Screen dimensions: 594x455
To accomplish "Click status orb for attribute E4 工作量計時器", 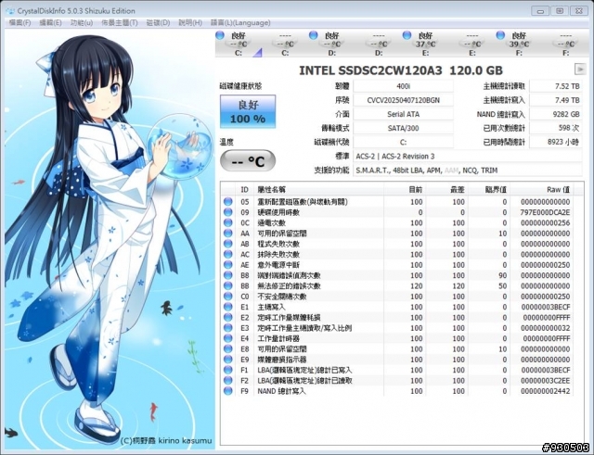I will click(227, 338).
